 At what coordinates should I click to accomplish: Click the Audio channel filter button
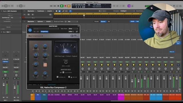click(132, 21)
